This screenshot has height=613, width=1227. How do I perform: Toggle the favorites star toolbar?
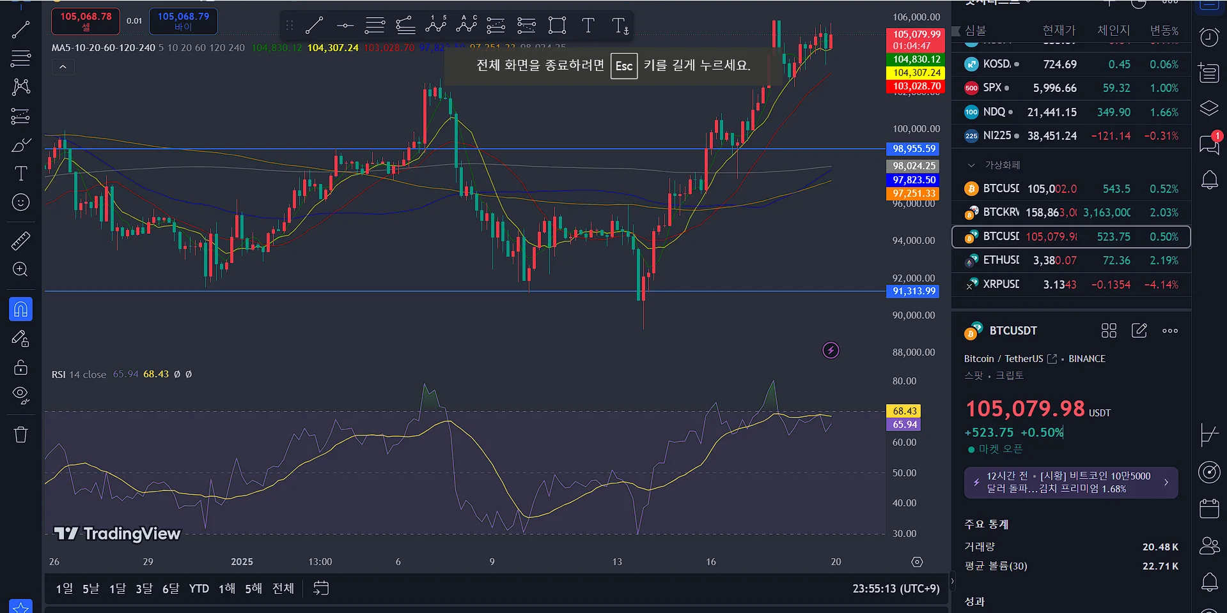pyautogui.click(x=20, y=607)
